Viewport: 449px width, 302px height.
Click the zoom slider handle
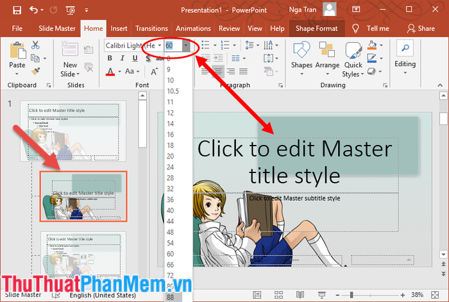pyautogui.click(x=352, y=295)
